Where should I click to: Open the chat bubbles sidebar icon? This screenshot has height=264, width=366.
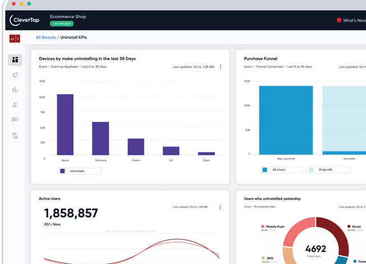pos(15,120)
